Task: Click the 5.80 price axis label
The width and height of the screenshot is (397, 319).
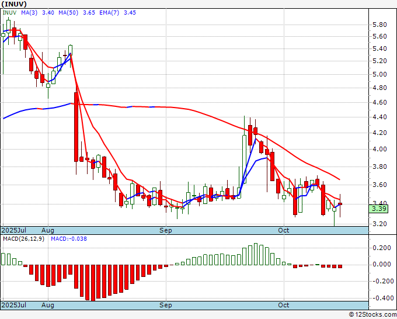Action: coord(379,25)
